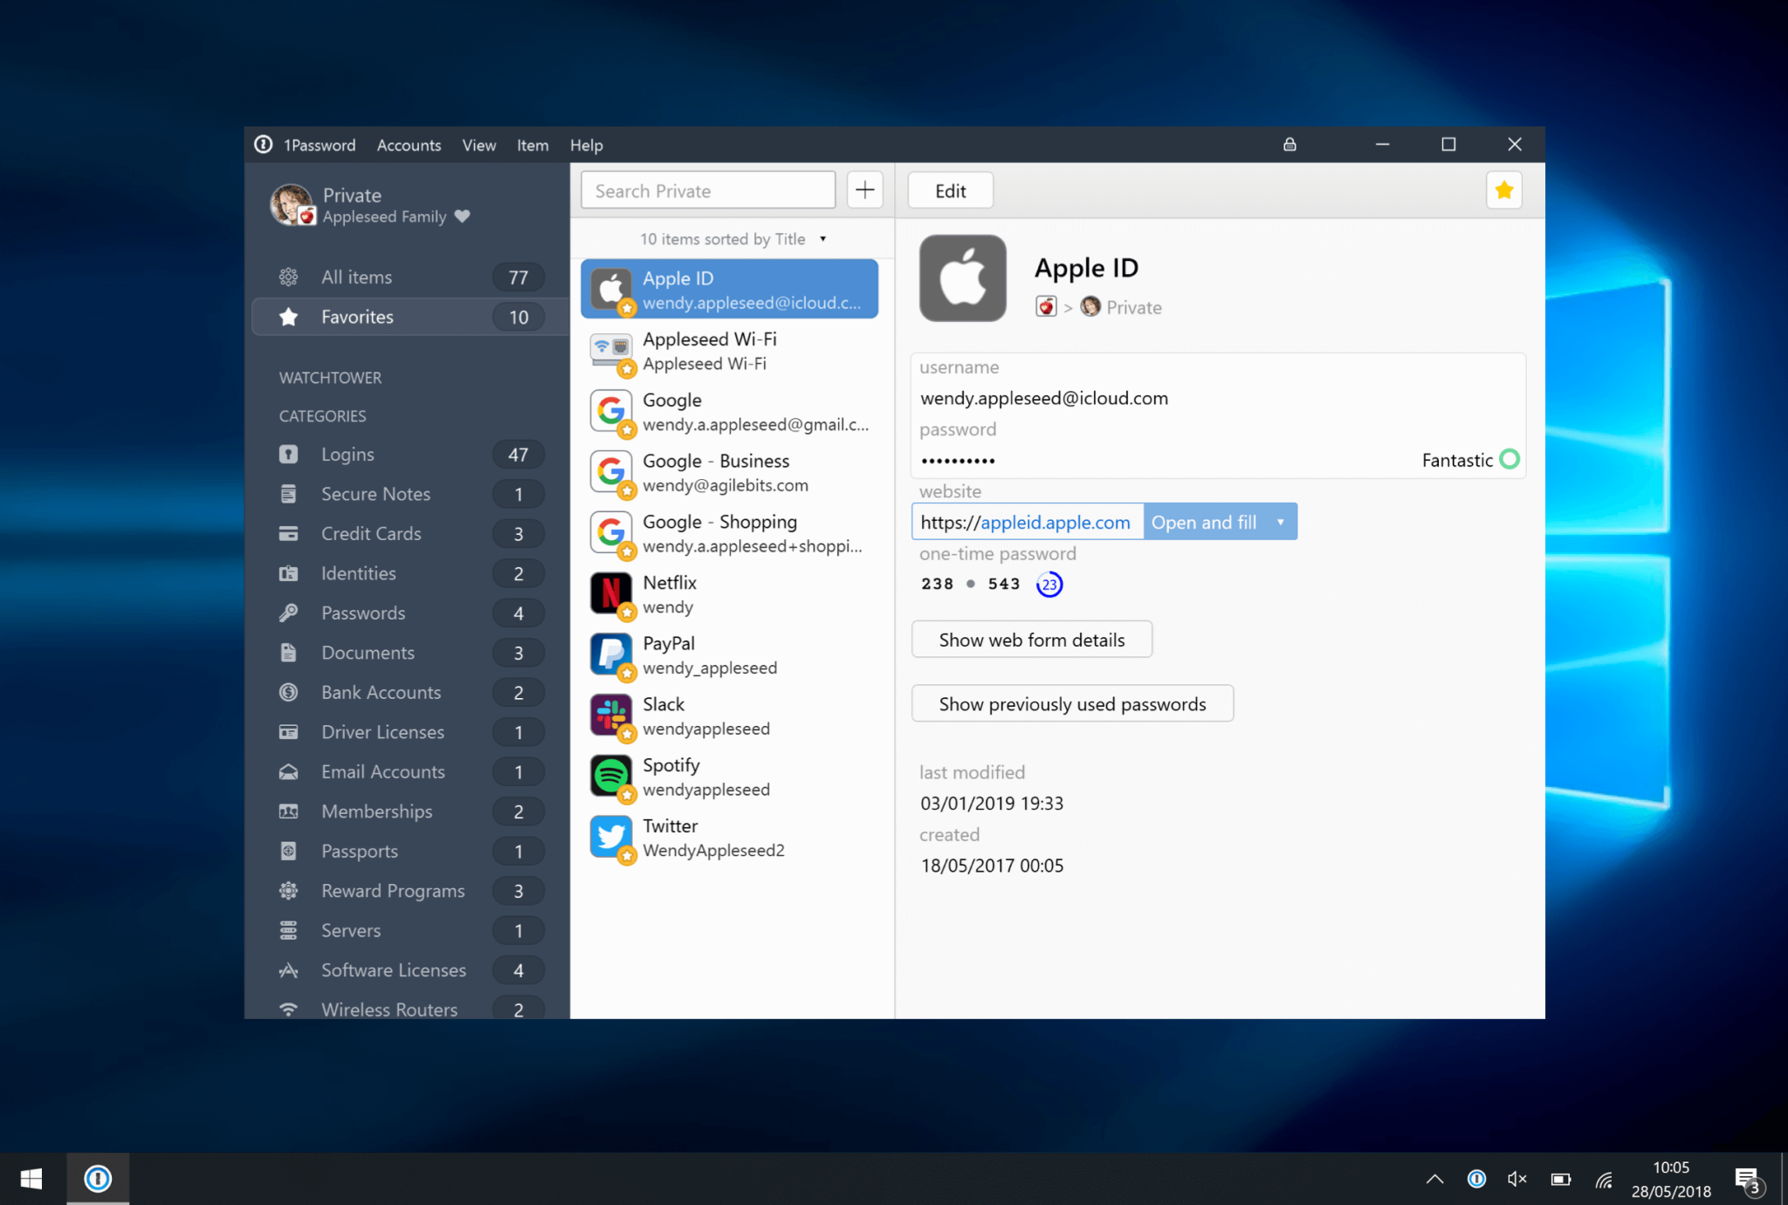Click the Fantastic password strength indicator
The height and width of the screenshot is (1205, 1788).
[x=1470, y=459]
